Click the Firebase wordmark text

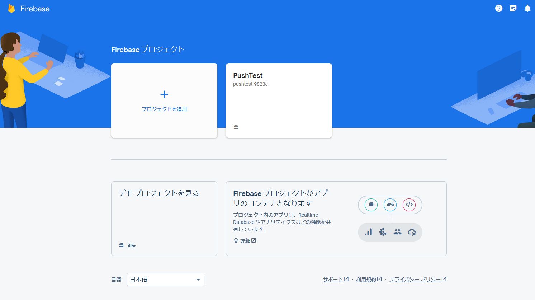[35, 9]
